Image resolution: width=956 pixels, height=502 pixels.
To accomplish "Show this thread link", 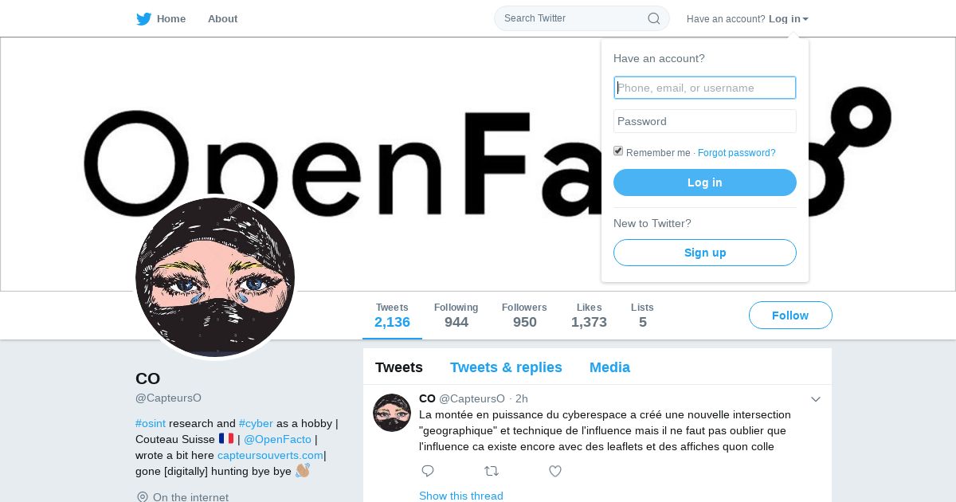I will [461, 496].
